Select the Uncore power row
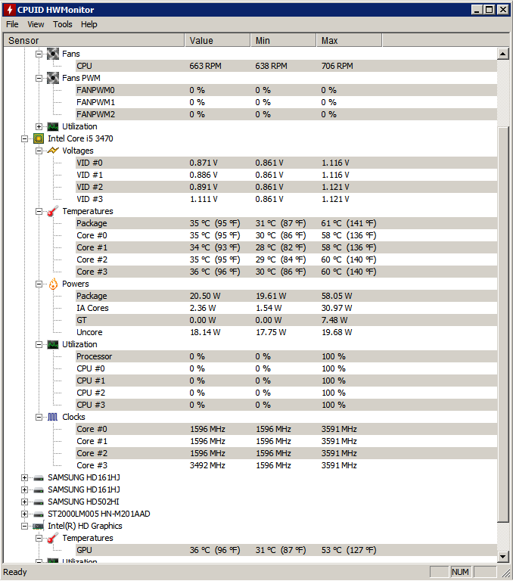 (x=286, y=332)
